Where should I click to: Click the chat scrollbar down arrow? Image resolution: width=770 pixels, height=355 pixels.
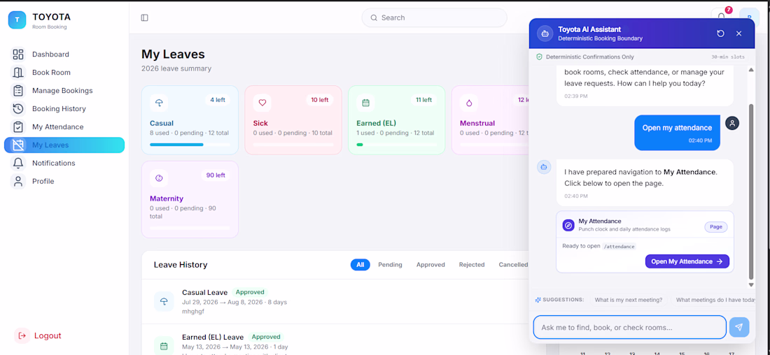tap(750, 285)
